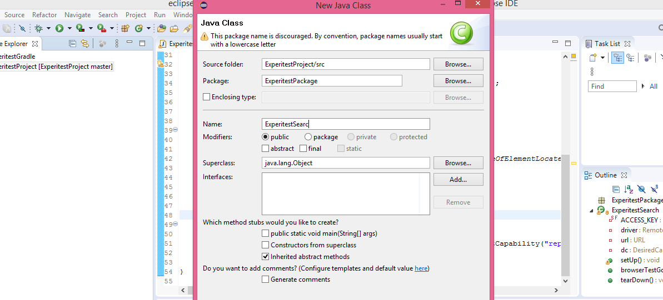Select the package modifier radio button
The width and height of the screenshot is (663, 300).
point(308,137)
